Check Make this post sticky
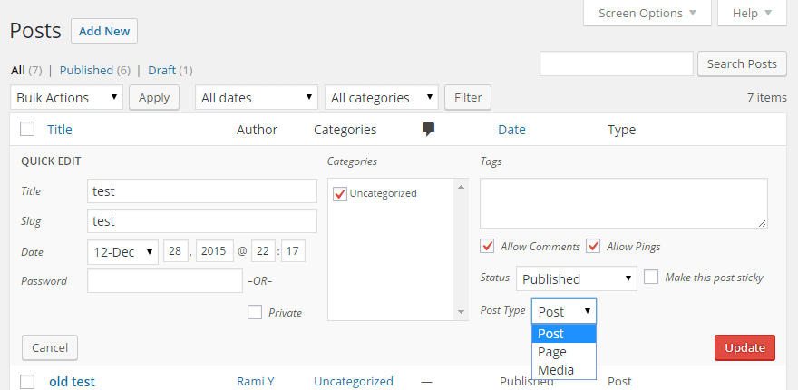Screen dimensions: 798x390 coord(651,277)
